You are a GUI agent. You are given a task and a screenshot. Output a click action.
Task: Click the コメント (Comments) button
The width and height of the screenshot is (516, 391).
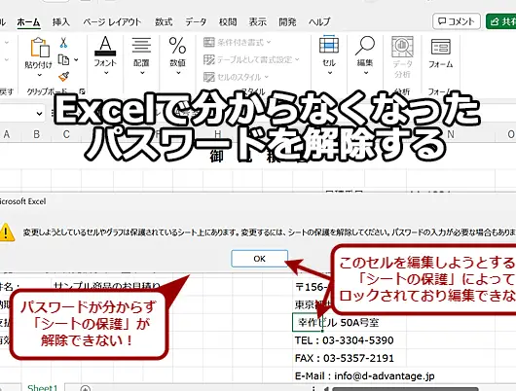pos(456,21)
